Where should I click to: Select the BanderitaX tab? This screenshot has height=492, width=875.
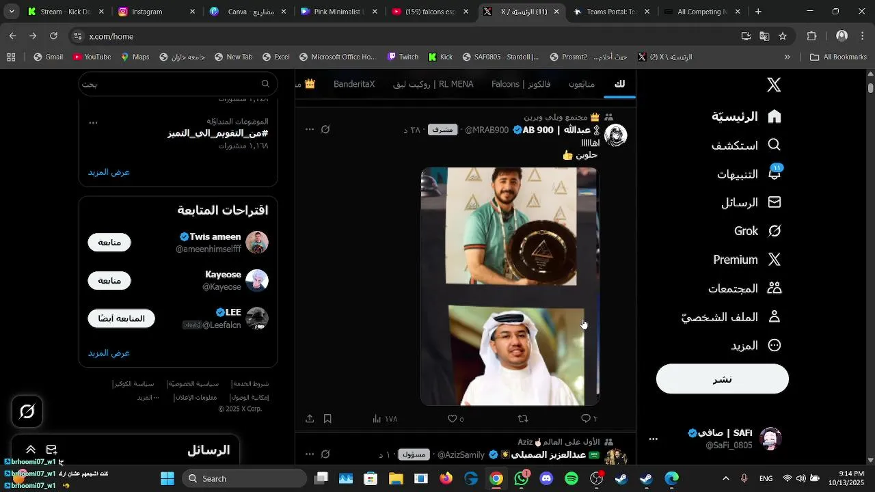[x=354, y=84]
